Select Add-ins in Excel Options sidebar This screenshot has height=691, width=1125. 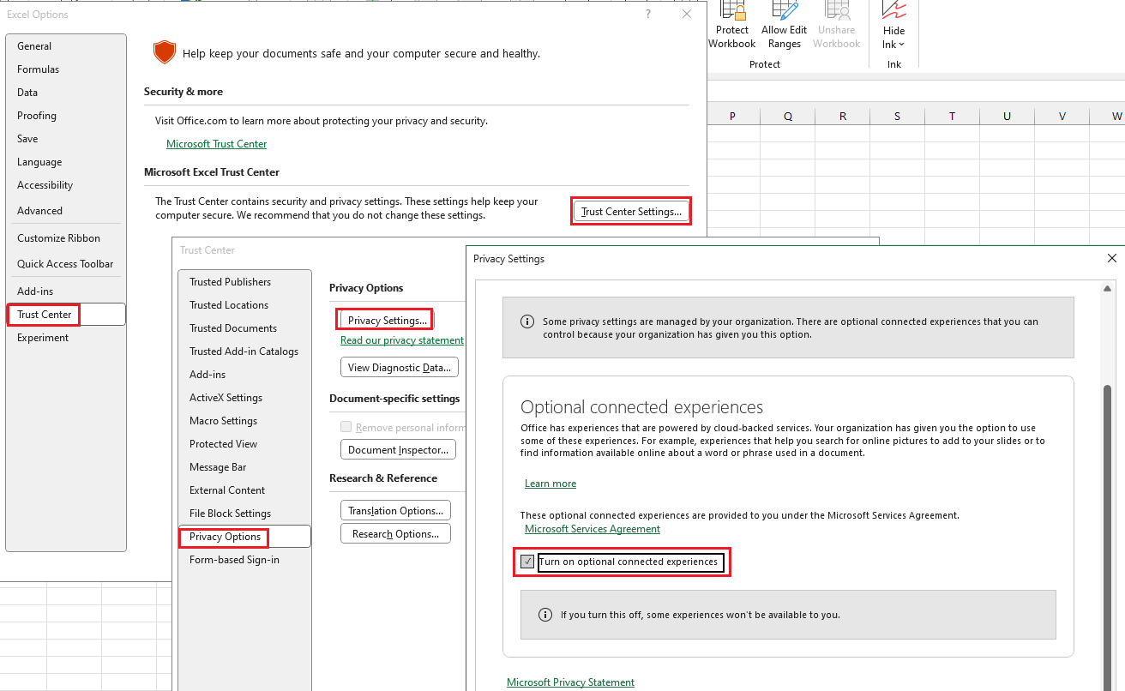click(66, 291)
